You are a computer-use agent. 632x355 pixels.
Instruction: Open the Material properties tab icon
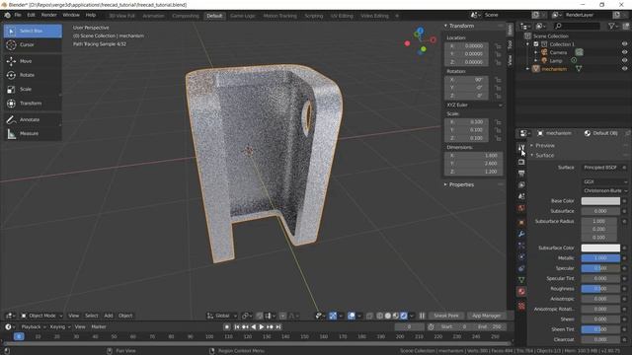click(x=521, y=292)
